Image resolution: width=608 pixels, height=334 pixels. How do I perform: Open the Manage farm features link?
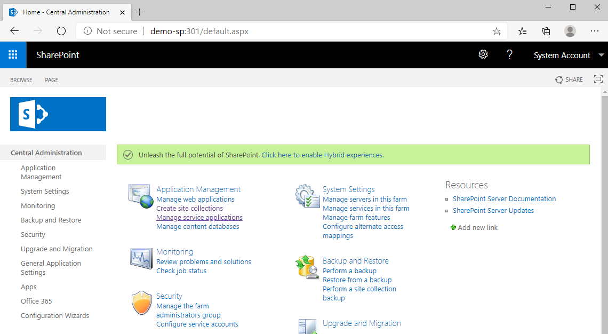tap(356, 217)
